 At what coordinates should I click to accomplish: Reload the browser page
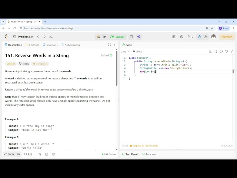pyautogui.click(x=14, y=28)
